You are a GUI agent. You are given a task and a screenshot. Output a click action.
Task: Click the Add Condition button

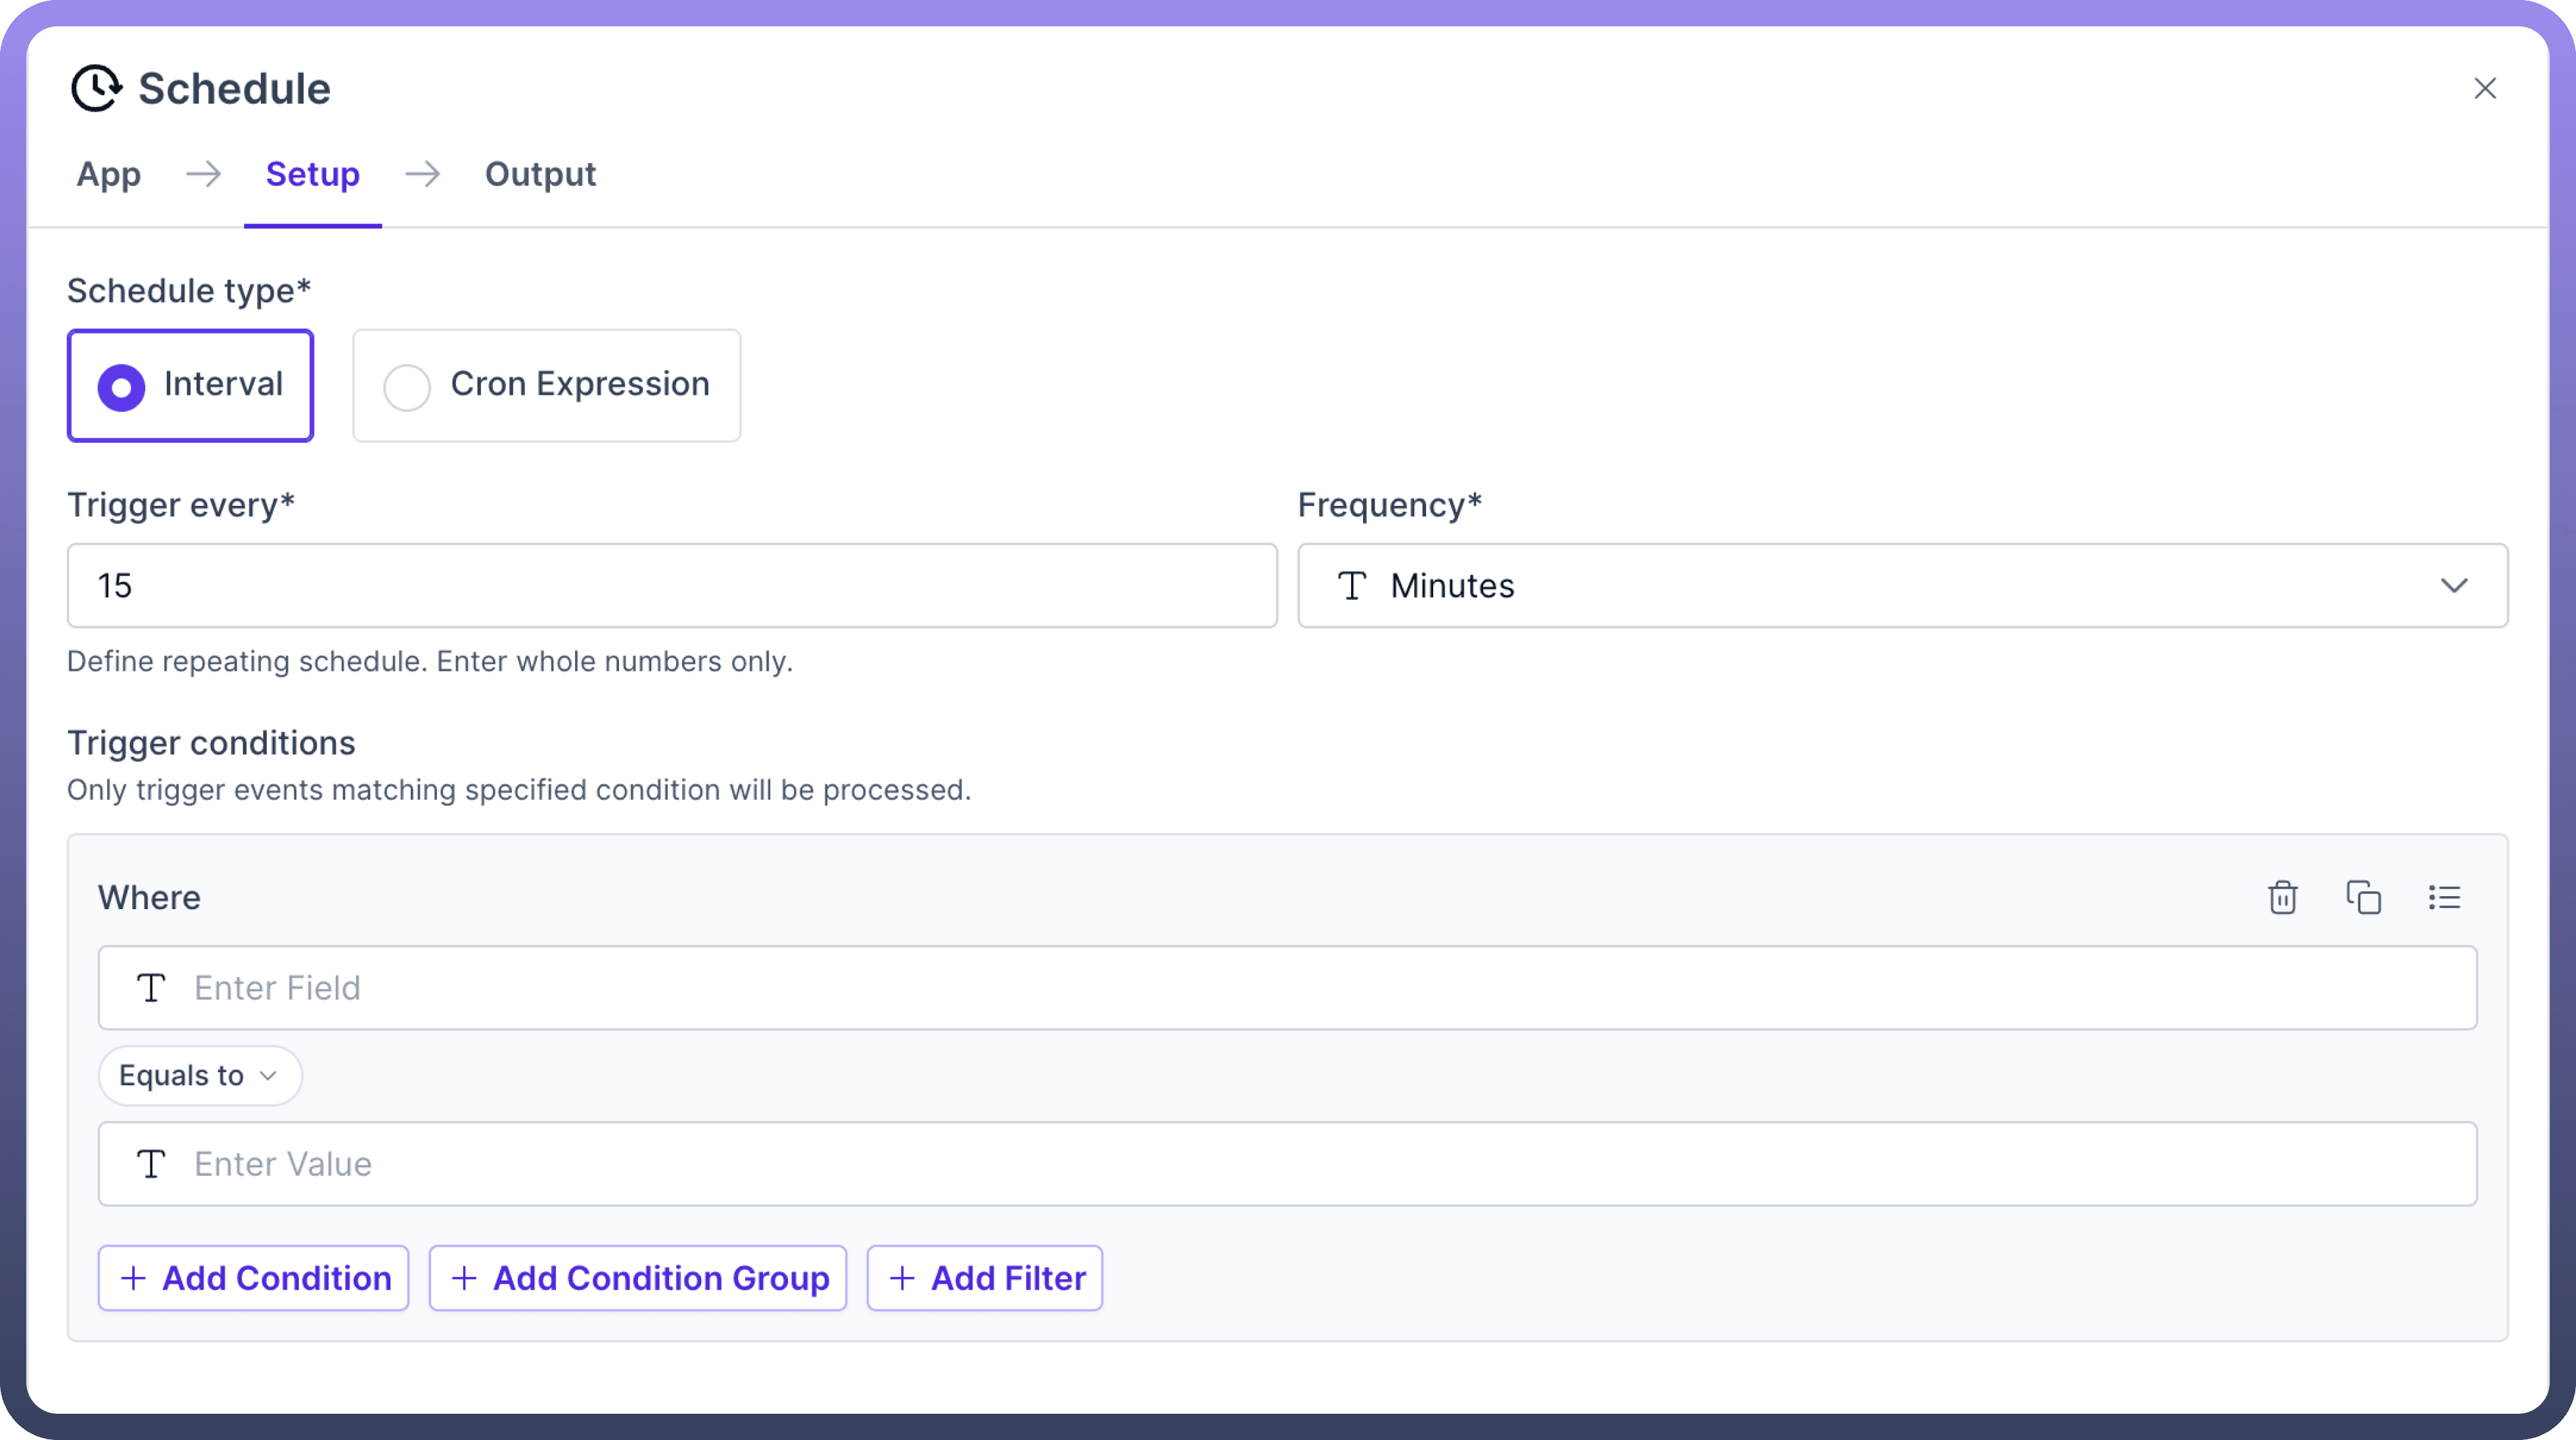click(x=254, y=1278)
